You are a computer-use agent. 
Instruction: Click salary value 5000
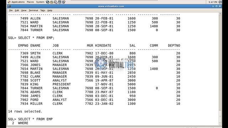(x=131, y=84)
